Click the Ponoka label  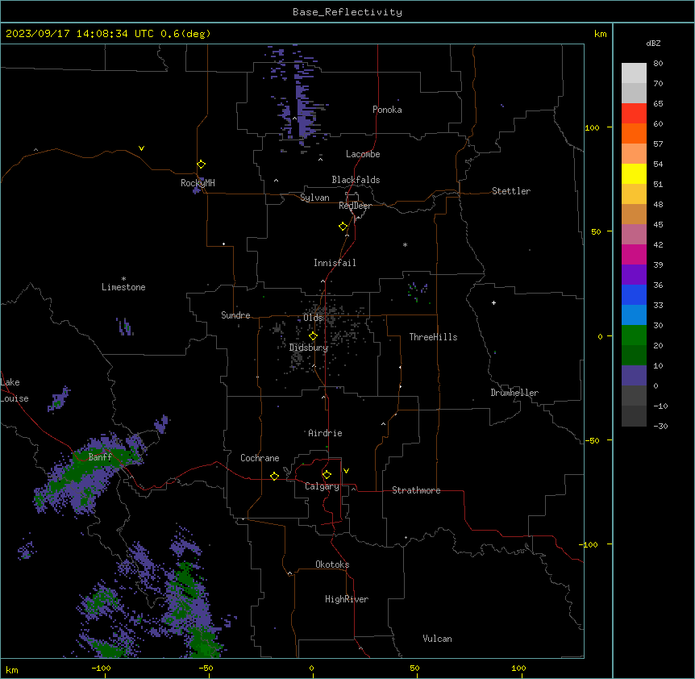[387, 110]
